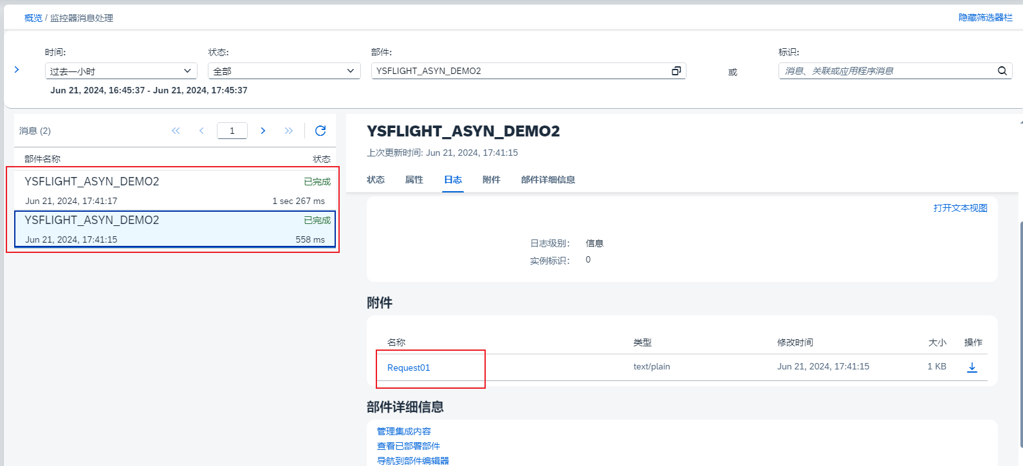
Task: Click the 名称 column header
Action: coord(396,342)
